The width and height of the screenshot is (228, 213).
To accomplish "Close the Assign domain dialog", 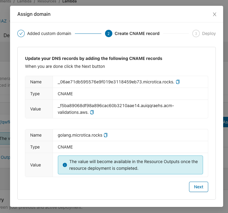I will (215, 14).
